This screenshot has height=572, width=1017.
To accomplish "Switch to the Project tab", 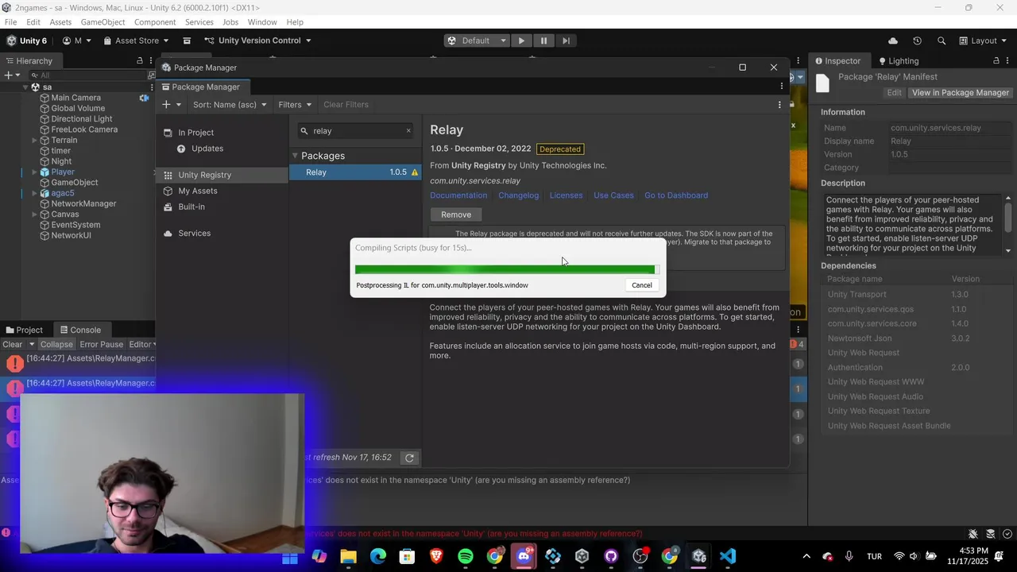I will point(23,330).
